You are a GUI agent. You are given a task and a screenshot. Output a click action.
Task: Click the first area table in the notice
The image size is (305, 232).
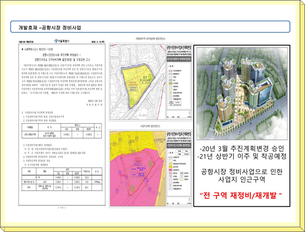61,131
